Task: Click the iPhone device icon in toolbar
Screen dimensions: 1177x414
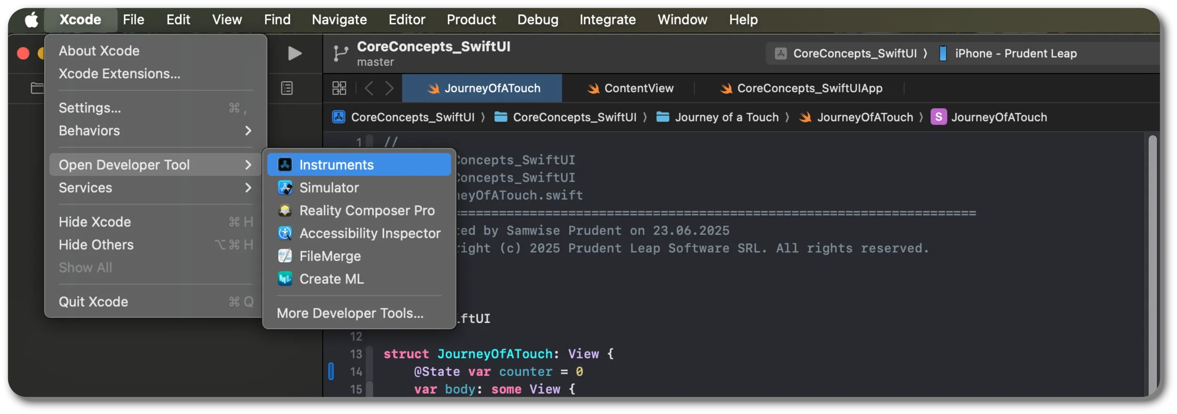Action: click(x=943, y=54)
